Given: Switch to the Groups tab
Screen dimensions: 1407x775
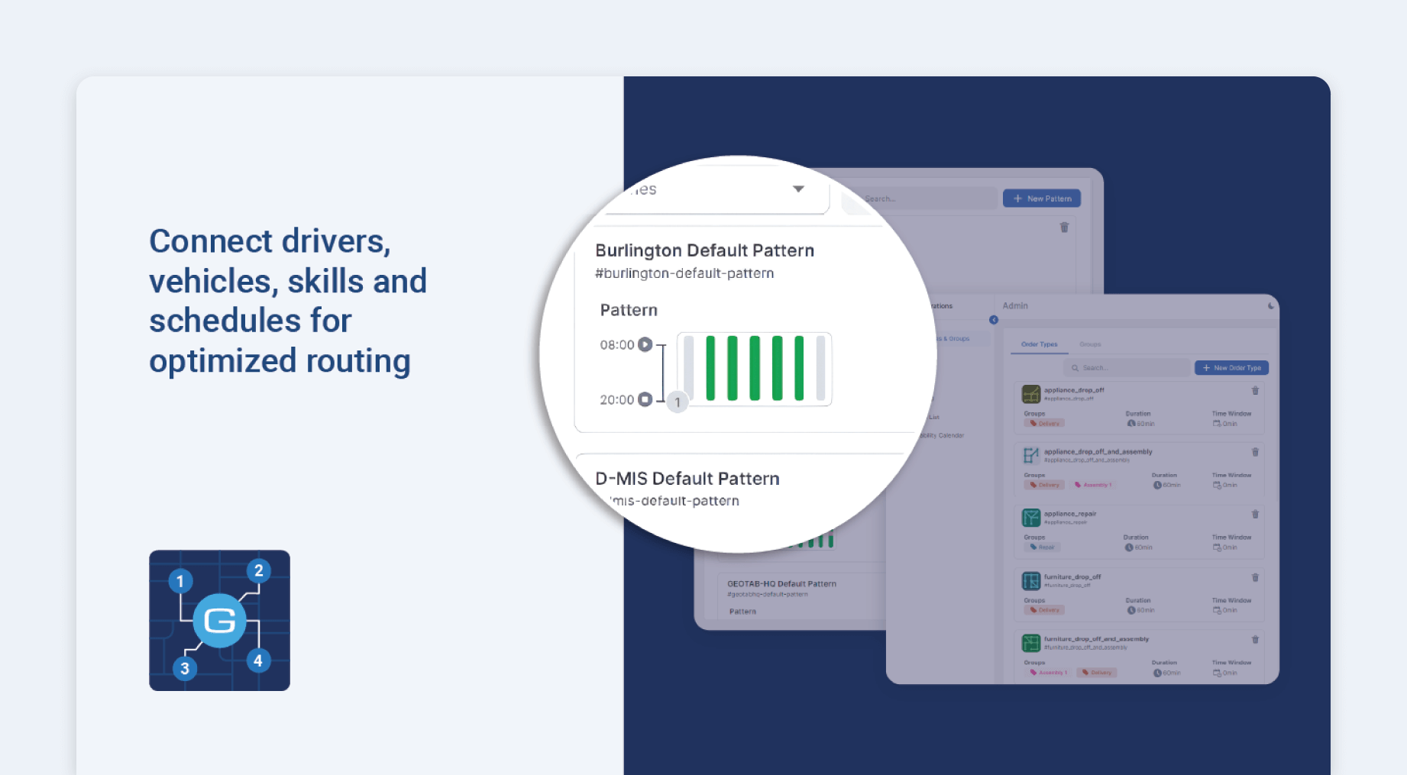Looking at the screenshot, I should click(1091, 344).
